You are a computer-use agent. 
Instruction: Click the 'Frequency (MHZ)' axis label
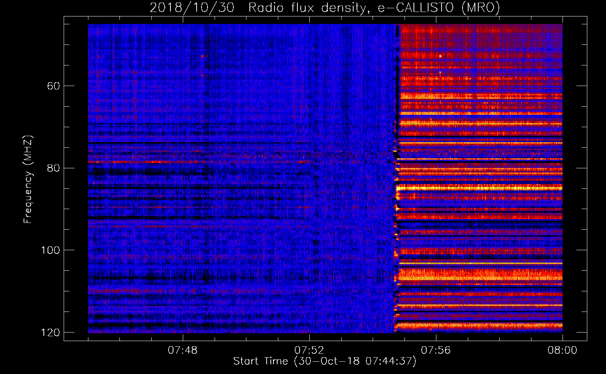(x=28, y=180)
